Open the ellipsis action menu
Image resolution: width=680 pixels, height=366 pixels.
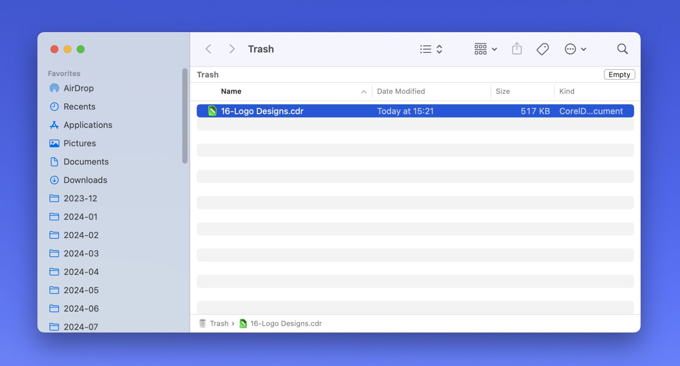click(575, 49)
